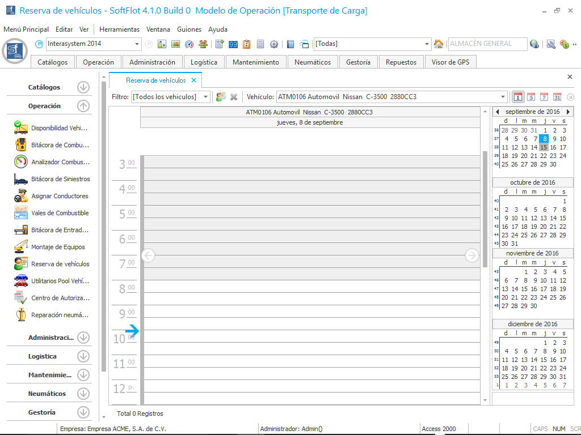Viewport: 581px width, 435px height.
Task: Open the Bitácora de Combustible icon
Action: pos(21,145)
